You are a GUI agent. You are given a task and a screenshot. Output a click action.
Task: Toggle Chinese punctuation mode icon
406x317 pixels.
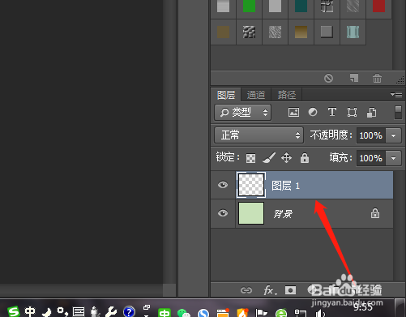[62, 311]
